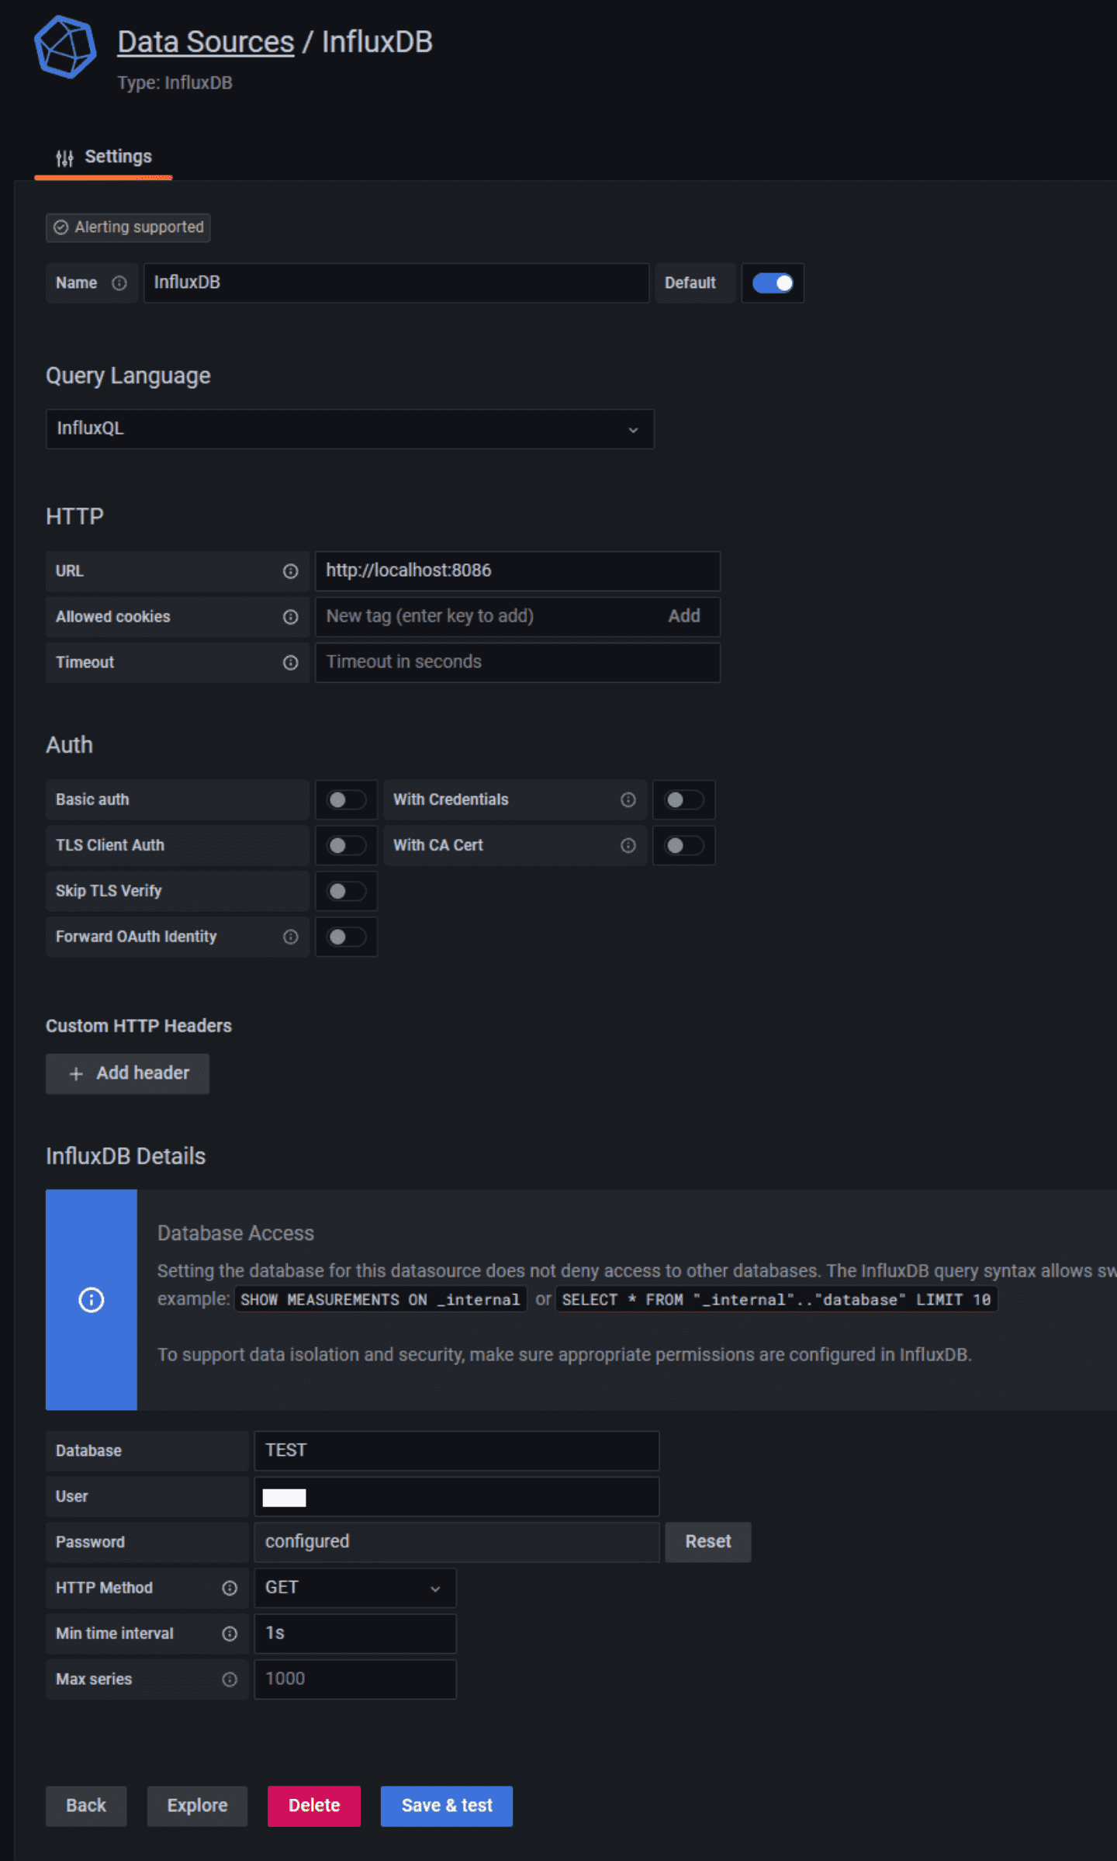Click the 'Database Access' heading
Viewport: 1117px width, 1861px height.
[236, 1234]
